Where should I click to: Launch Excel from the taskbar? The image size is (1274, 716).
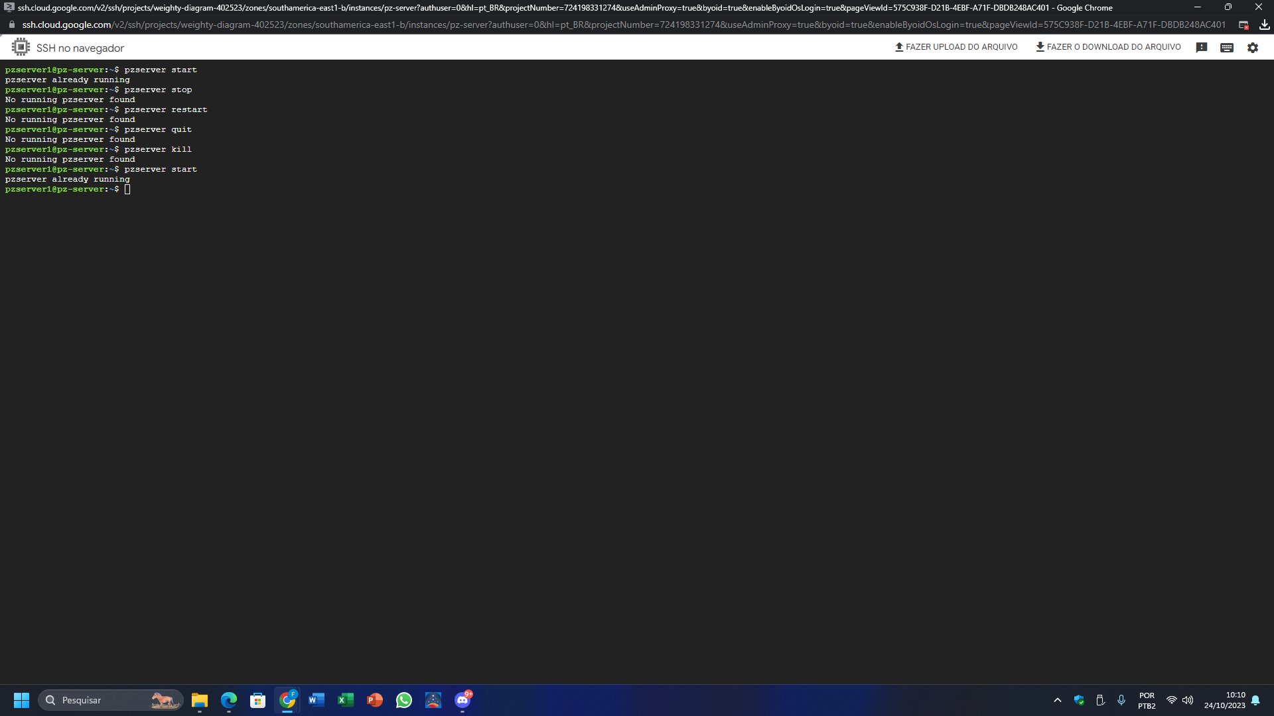point(346,699)
